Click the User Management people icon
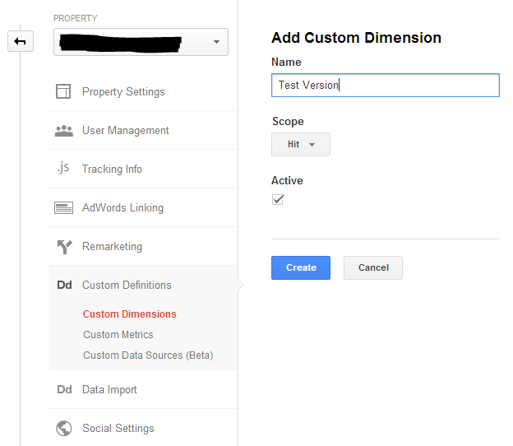This screenshot has height=446, width=513. (63, 131)
